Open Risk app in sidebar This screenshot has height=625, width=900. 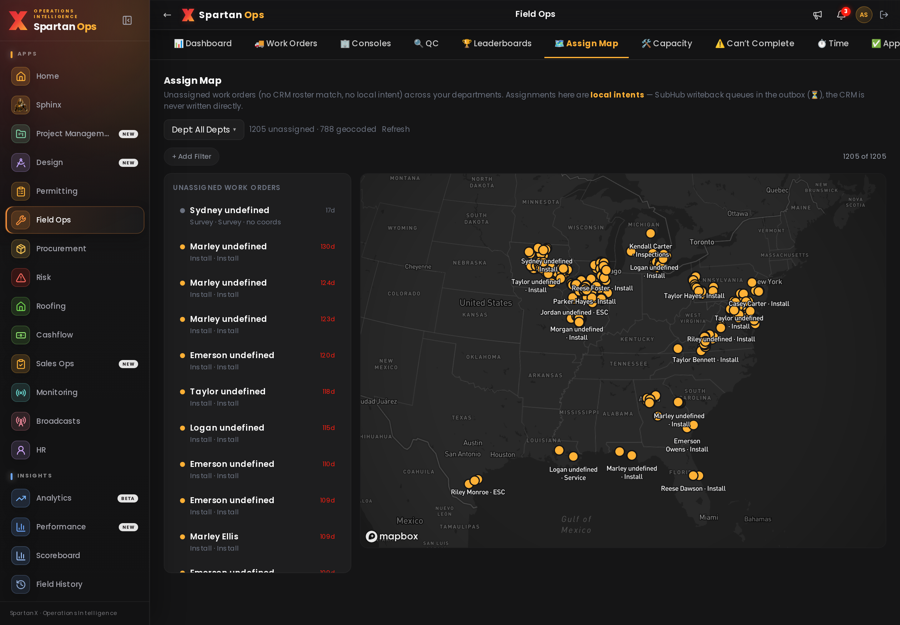75,277
